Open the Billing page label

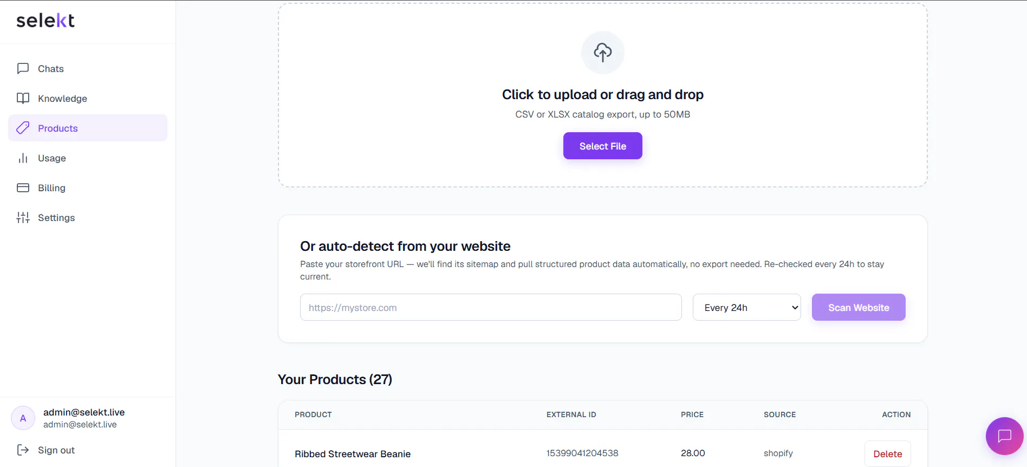pos(51,187)
